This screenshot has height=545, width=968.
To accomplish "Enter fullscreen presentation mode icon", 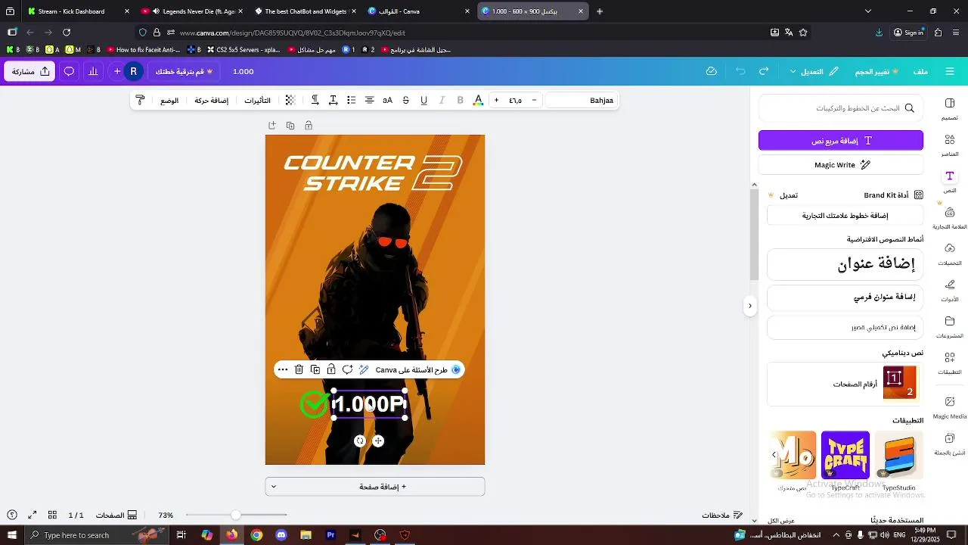I will [33, 515].
